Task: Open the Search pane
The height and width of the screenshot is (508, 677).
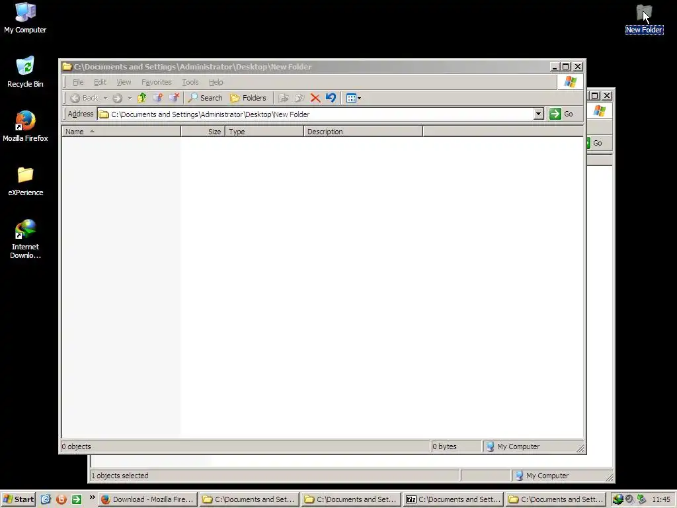Action: [205, 98]
